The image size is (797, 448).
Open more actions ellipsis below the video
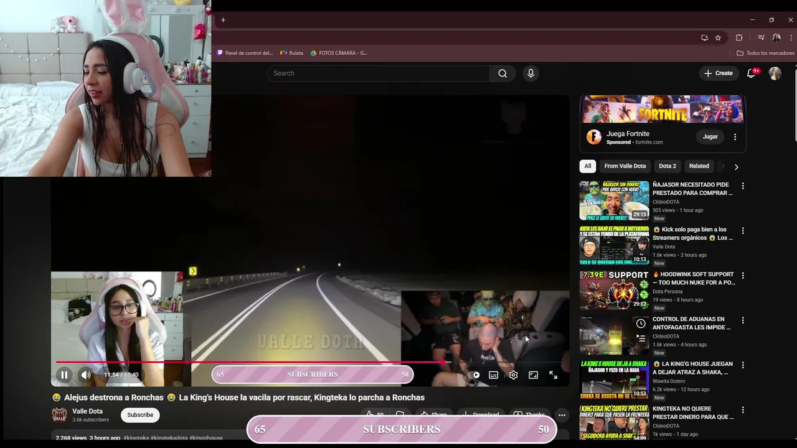[562, 415]
